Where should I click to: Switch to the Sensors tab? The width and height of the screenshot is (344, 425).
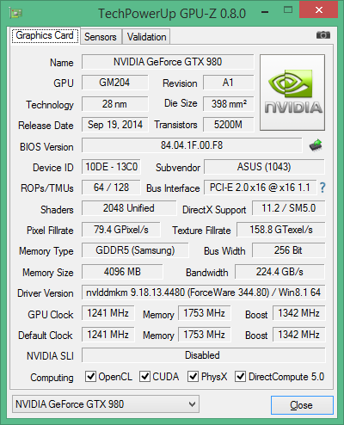[x=101, y=37]
